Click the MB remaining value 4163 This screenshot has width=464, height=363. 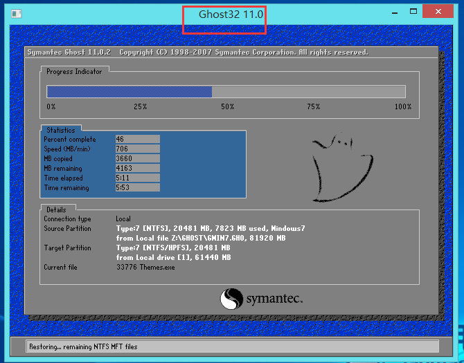coord(138,168)
